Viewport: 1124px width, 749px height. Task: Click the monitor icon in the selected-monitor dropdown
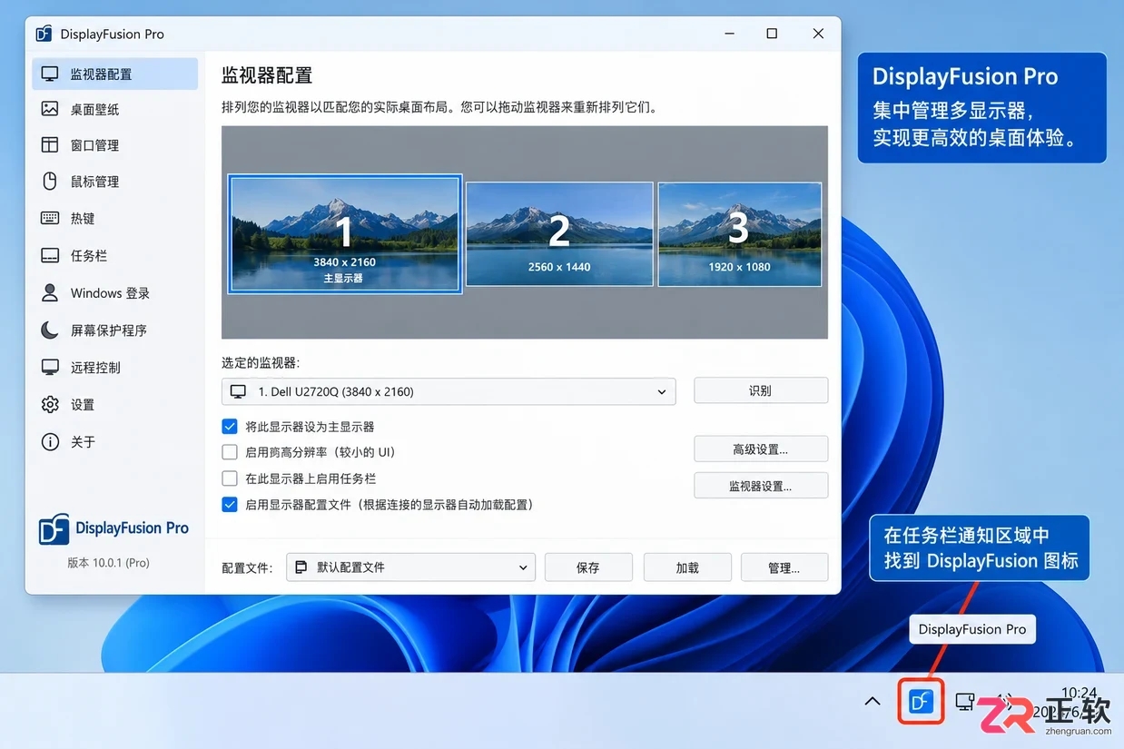click(x=239, y=391)
